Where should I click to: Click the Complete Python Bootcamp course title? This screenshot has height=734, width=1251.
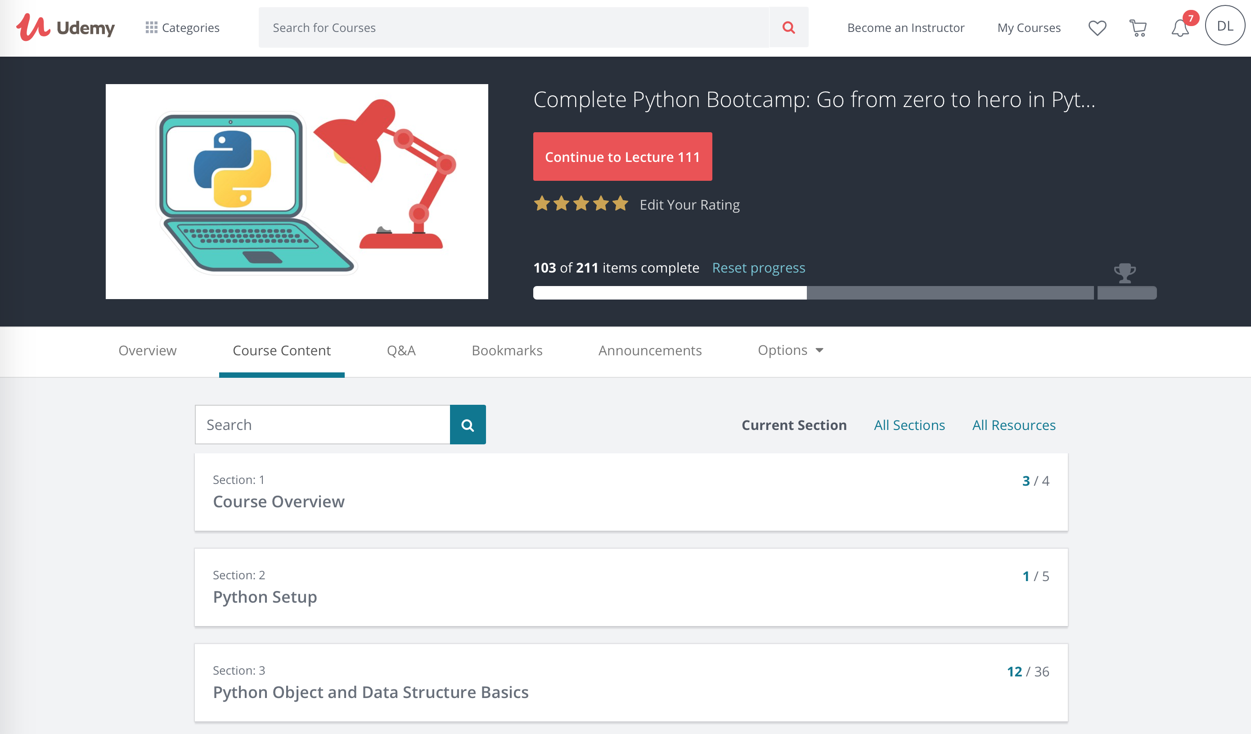point(814,99)
